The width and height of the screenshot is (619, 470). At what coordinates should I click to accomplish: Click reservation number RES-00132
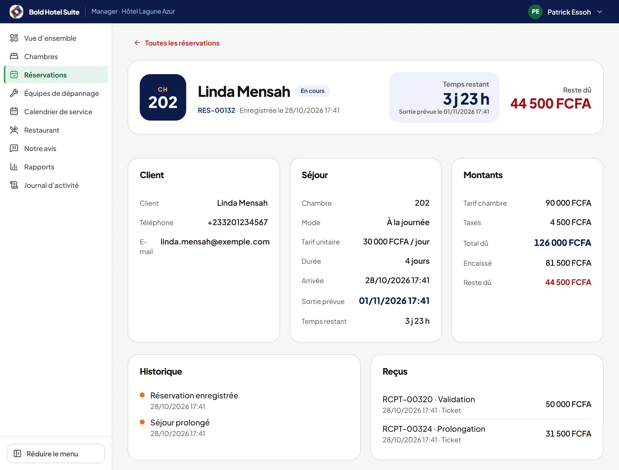click(216, 110)
